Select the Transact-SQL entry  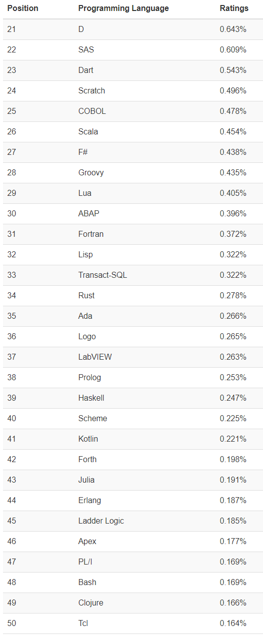pyautogui.click(x=133, y=275)
